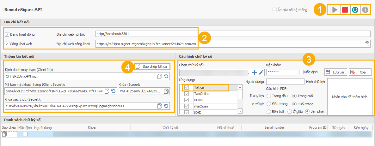Image resolution: width=375 pixels, height=146 pixels.
Task: Toggle the Tất cả application checkbox
Action: [187, 88]
